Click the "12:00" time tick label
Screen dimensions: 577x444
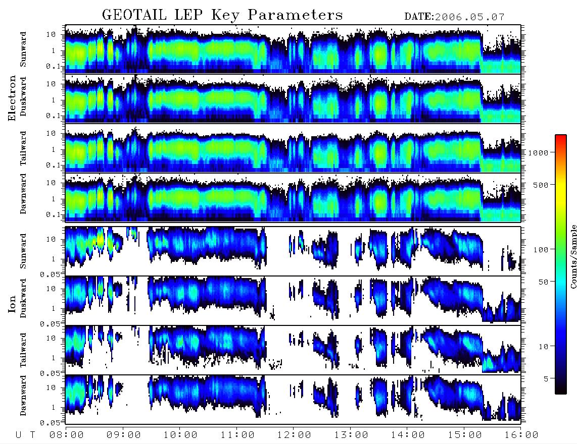tap(294, 435)
